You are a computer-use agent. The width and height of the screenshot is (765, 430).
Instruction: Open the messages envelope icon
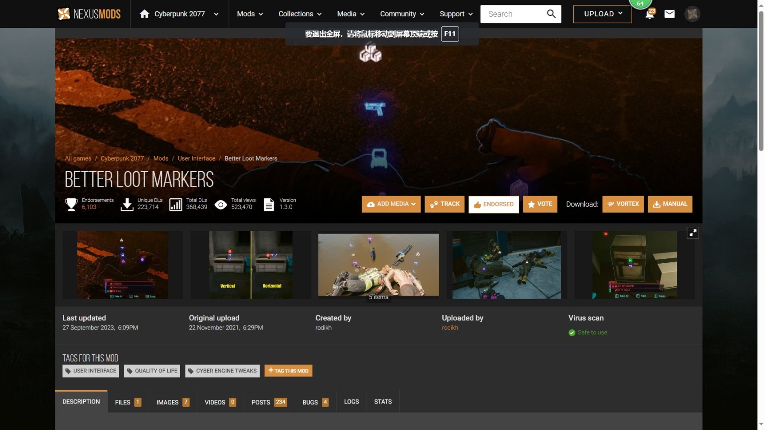[x=669, y=14]
